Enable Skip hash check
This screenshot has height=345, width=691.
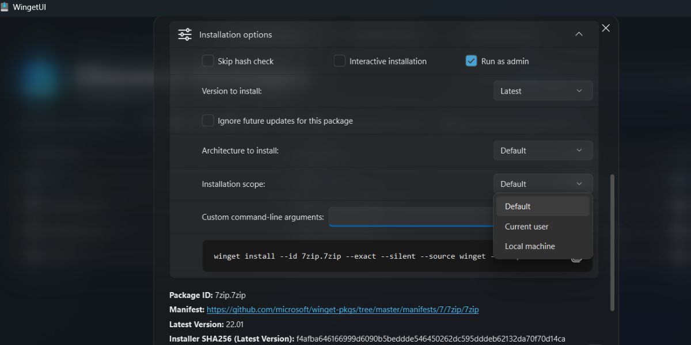pos(208,61)
